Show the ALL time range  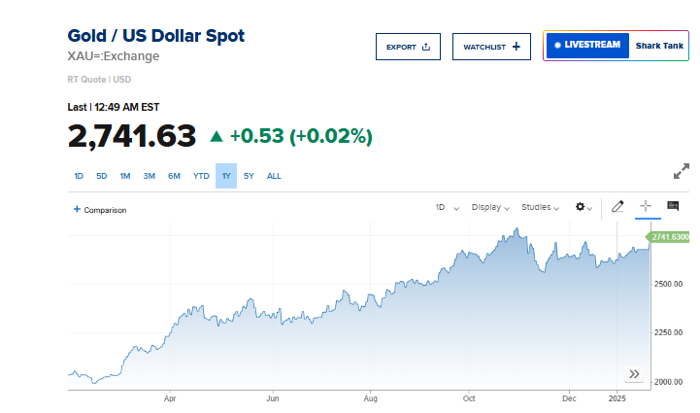click(274, 176)
